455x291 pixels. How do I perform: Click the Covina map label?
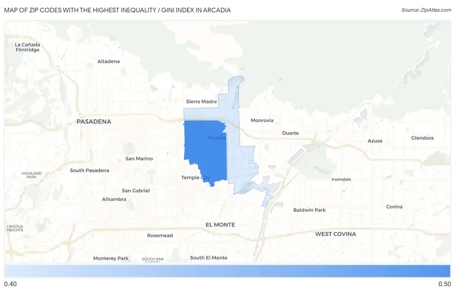click(394, 207)
